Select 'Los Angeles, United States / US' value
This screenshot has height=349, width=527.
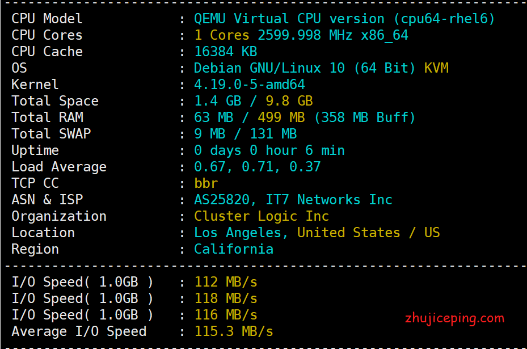[x=317, y=233]
